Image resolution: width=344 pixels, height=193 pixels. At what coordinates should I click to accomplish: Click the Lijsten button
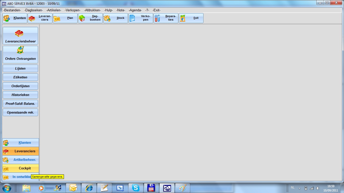point(20,68)
